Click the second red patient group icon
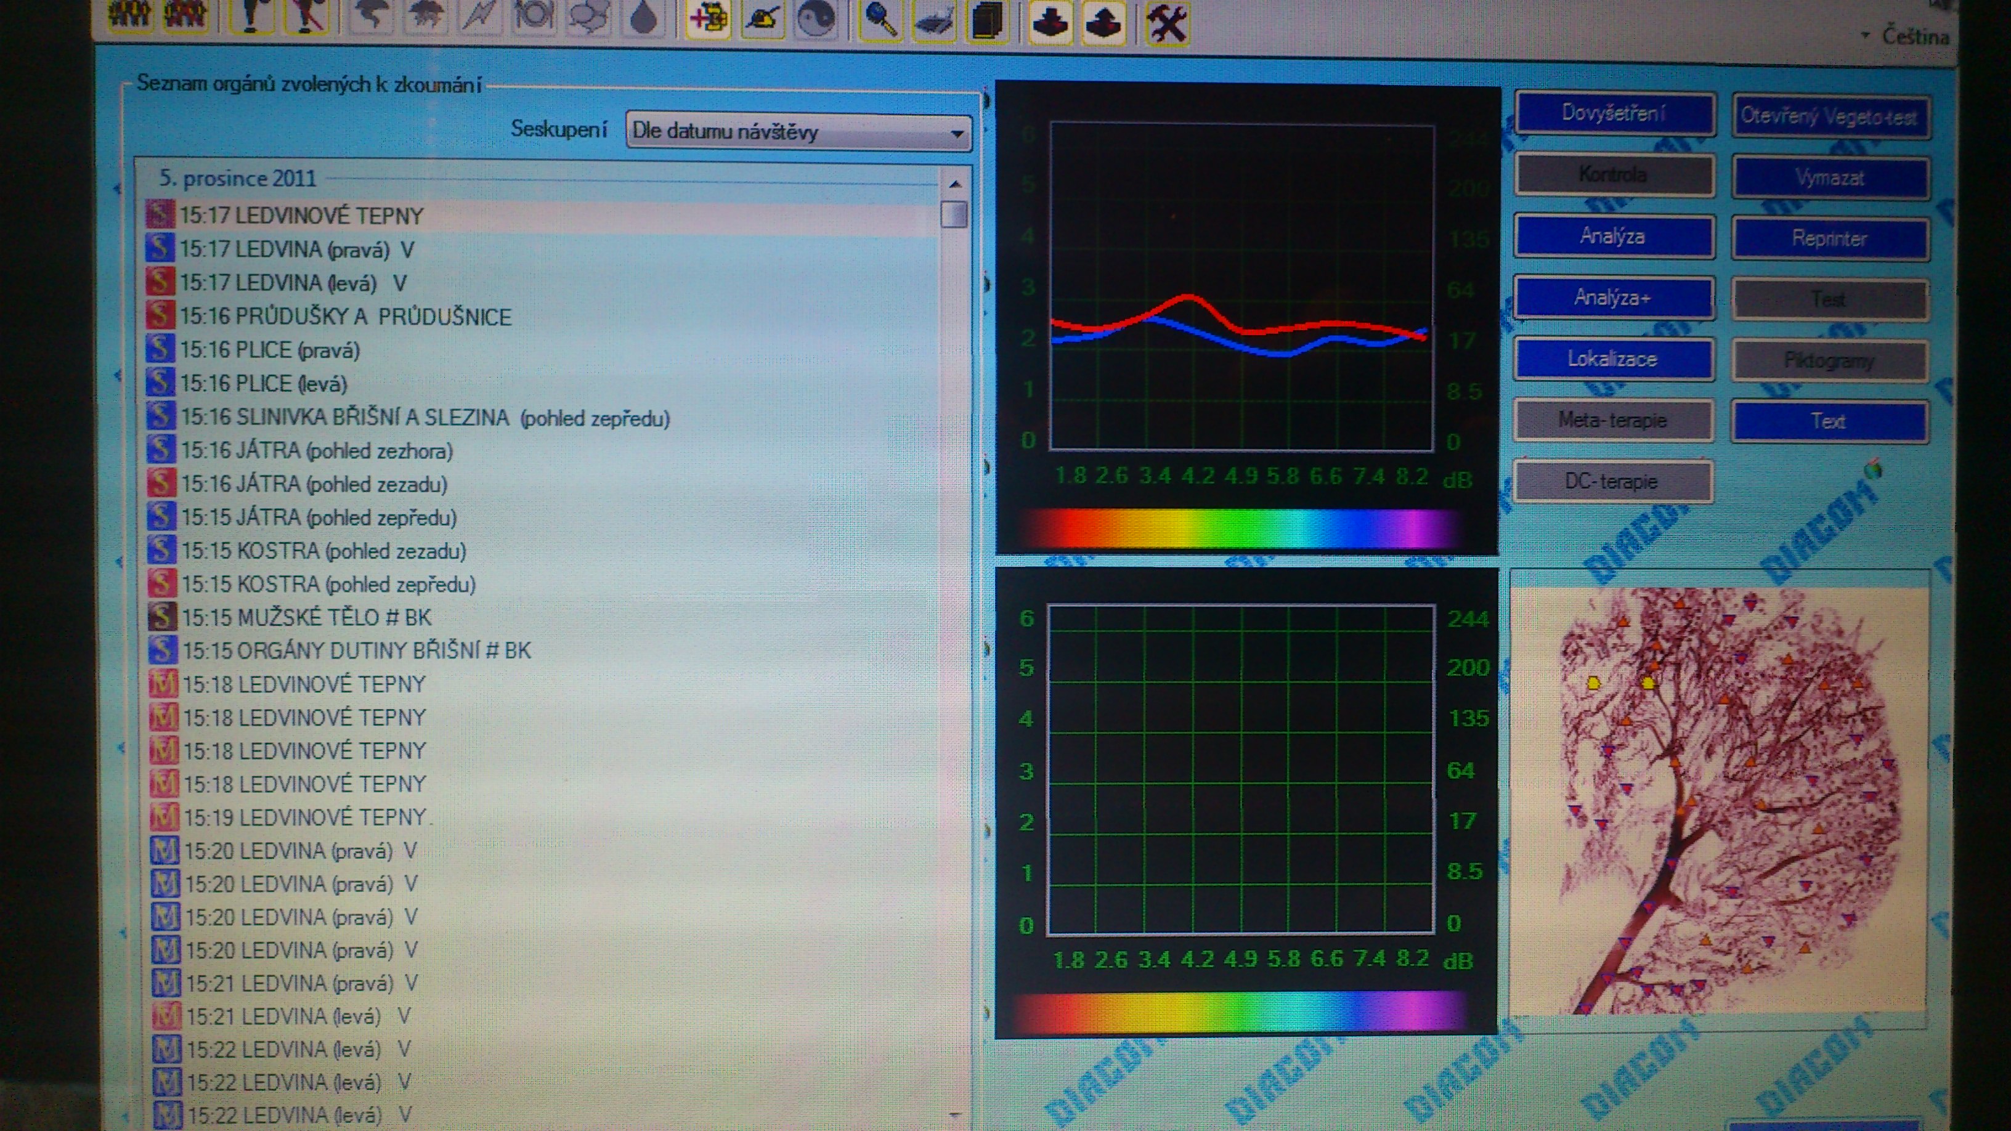The width and height of the screenshot is (2011, 1131). click(x=186, y=15)
